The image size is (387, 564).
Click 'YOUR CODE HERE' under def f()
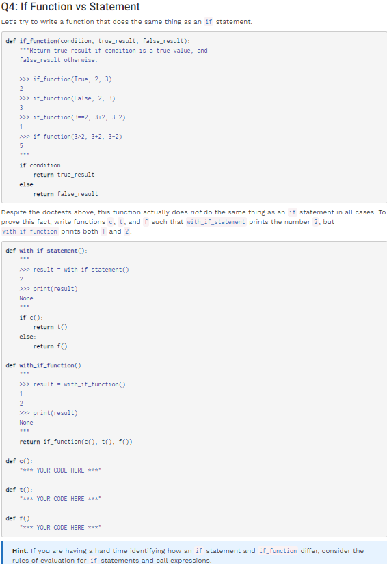click(61, 528)
